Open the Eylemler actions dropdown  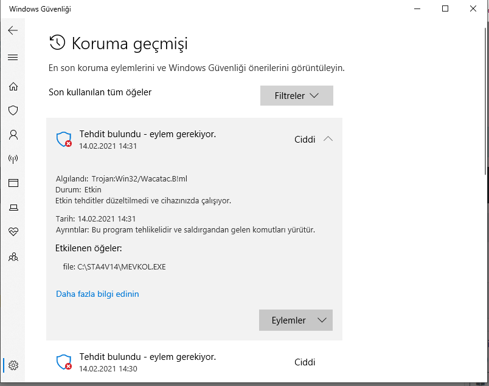(296, 320)
